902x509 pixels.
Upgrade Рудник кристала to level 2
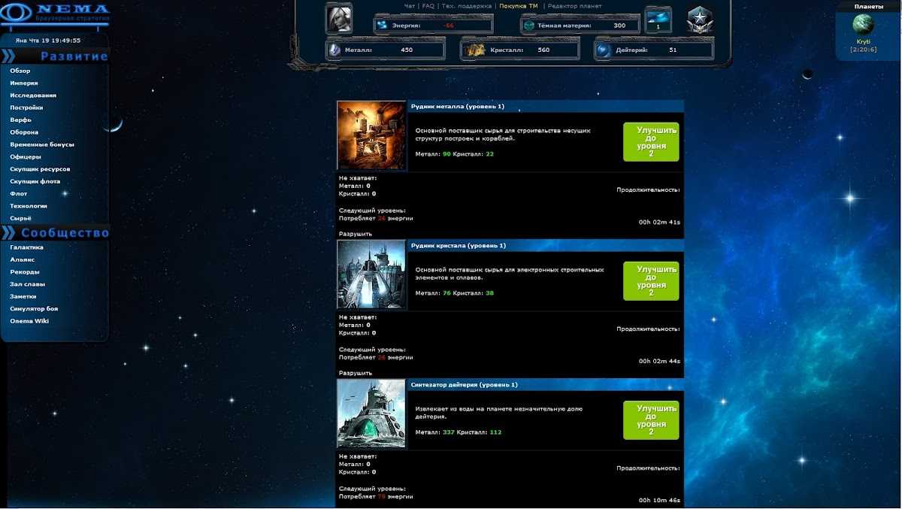[650, 281]
